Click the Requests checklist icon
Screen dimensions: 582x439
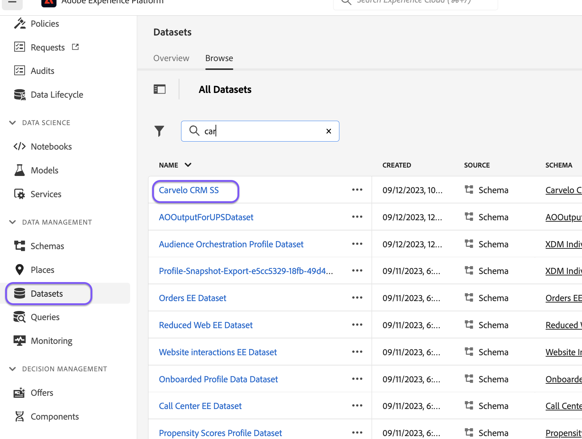[19, 47]
